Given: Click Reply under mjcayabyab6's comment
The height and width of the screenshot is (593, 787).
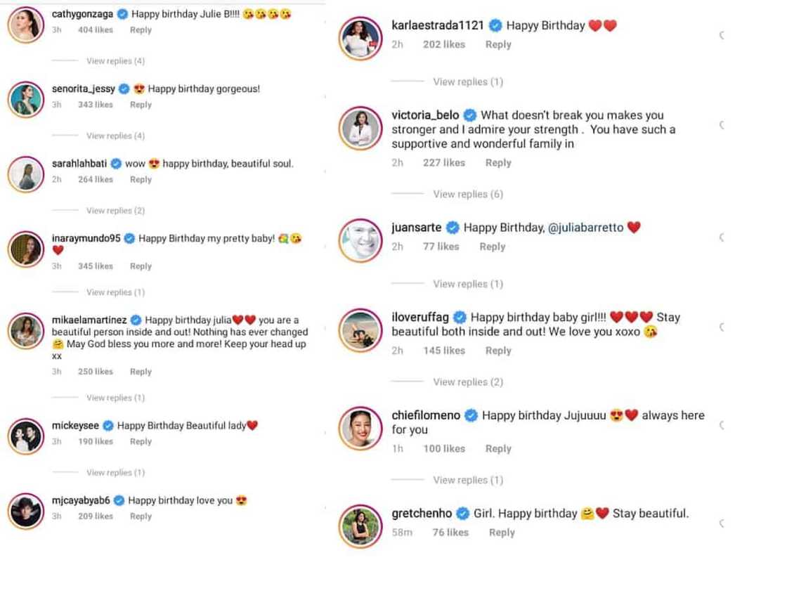Looking at the screenshot, I should pos(141,516).
